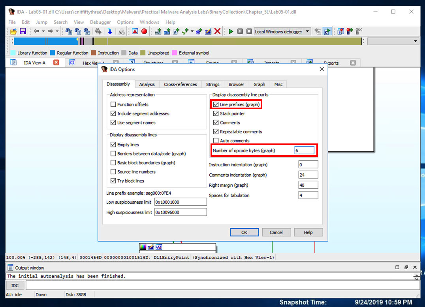Enable Borders between data/code (graph)
Viewport: 425px width, 307px height.
pyautogui.click(x=113, y=154)
